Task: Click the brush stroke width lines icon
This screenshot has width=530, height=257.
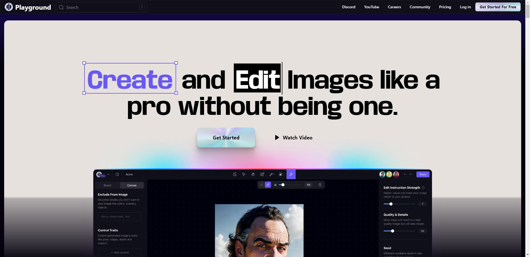Action: pyautogui.click(x=275, y=185)
